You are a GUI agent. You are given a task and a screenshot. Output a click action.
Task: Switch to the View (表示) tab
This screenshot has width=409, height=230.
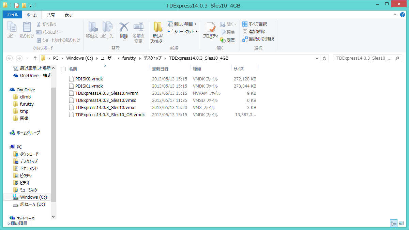(69, 15)
